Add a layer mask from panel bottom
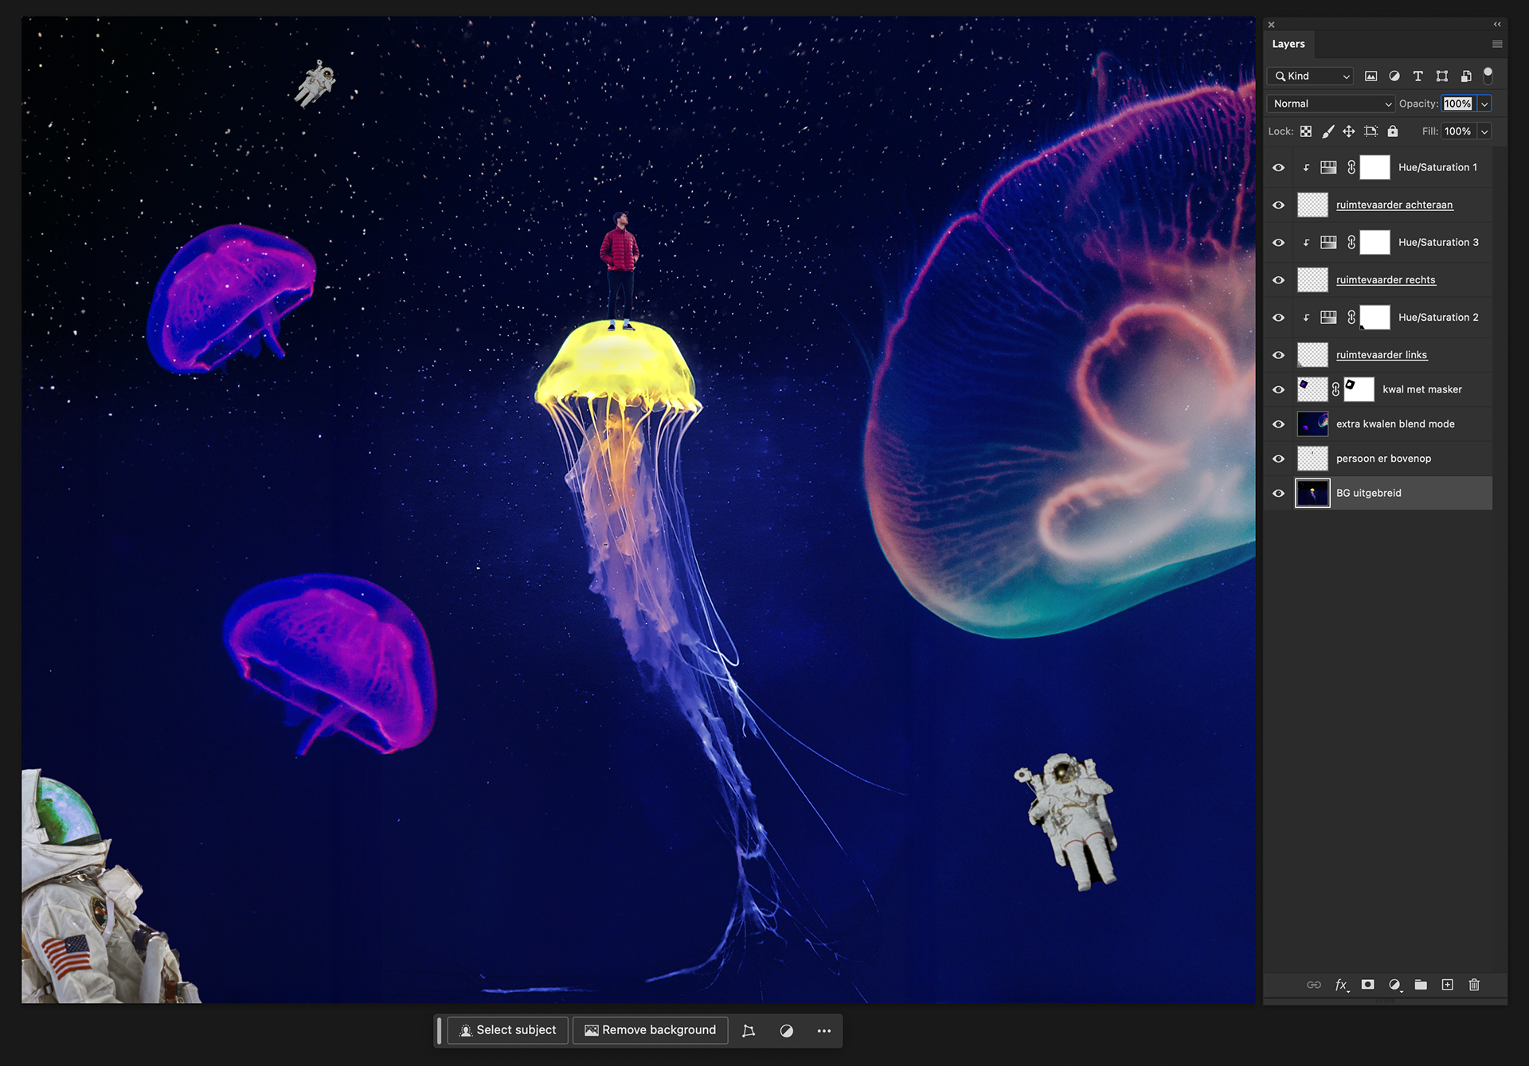This screenshot has width=1529, height=1066. 1367,985
